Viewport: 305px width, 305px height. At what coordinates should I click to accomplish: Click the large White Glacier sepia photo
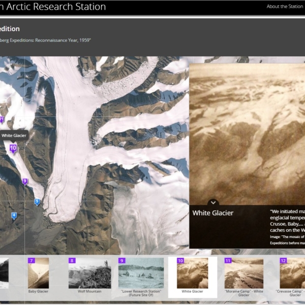[x=247, y=132]
